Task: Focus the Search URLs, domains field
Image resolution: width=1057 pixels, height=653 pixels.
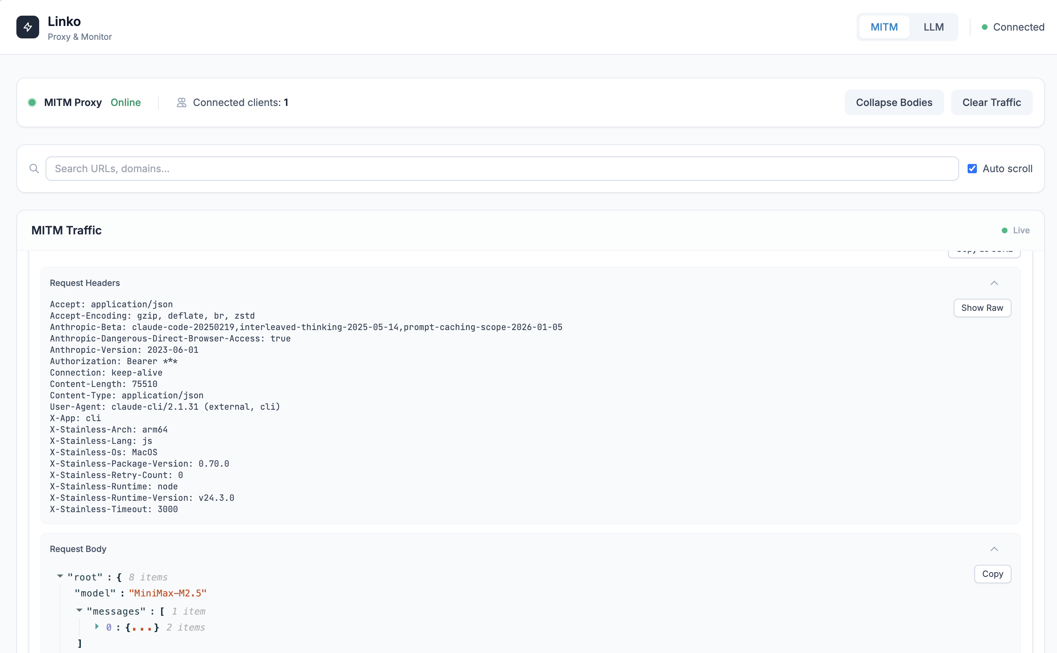Action: click(501, 169)
